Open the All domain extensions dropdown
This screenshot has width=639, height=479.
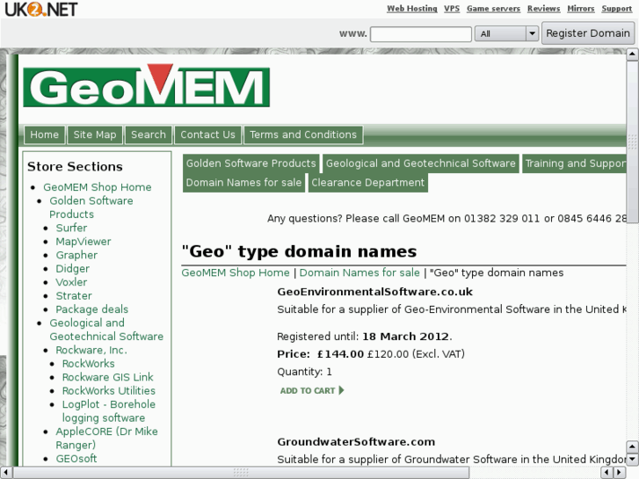click(506, 33)
